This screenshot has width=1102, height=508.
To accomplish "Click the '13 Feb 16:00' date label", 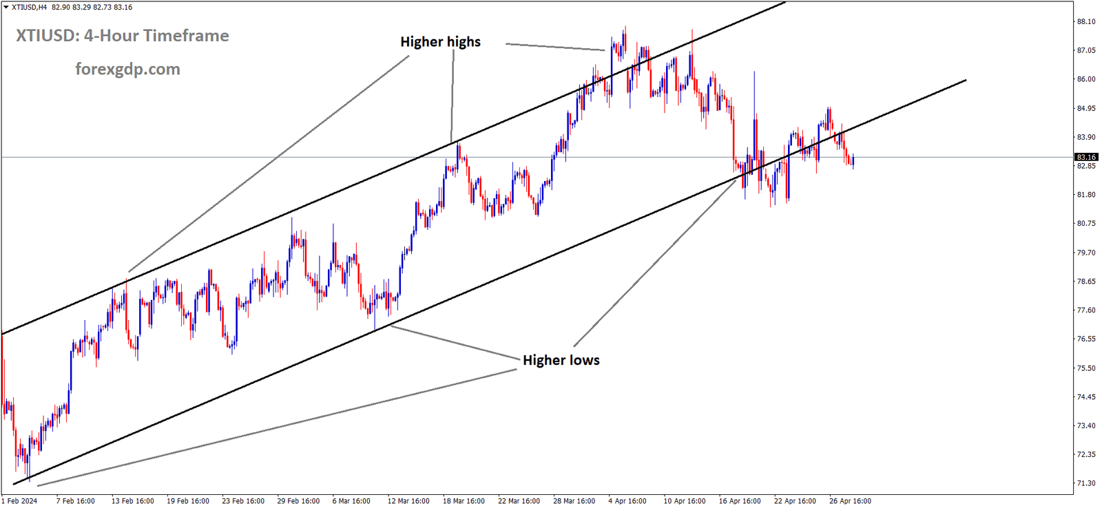I will point(133,500).
